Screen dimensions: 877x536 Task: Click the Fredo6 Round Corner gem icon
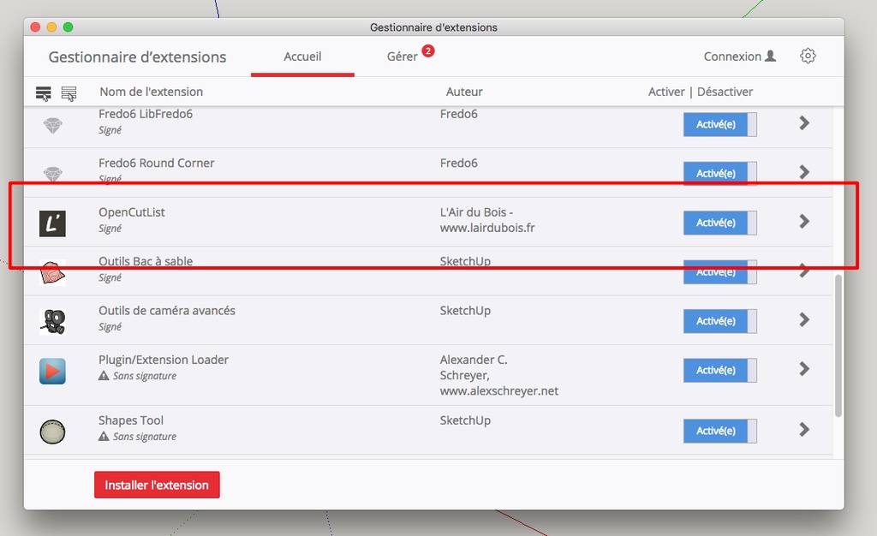52,174
